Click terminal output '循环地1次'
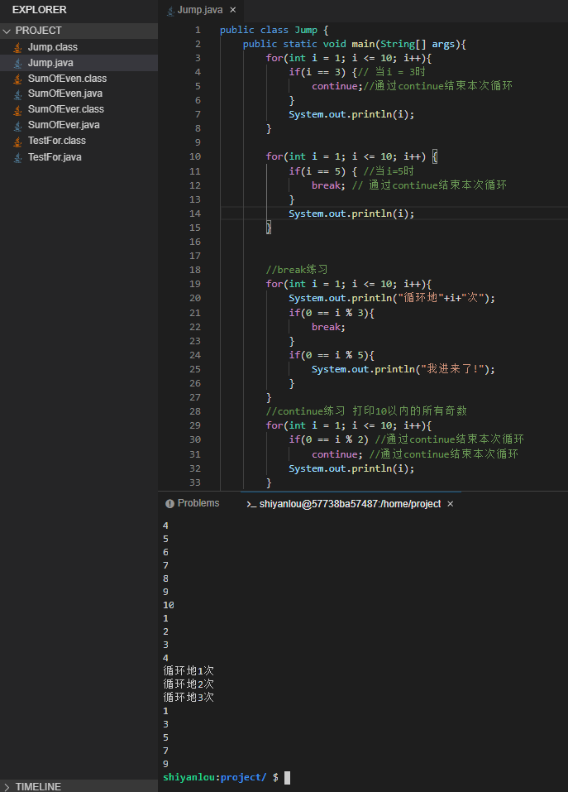Viewport: 568px width, 792px height. 189,671
